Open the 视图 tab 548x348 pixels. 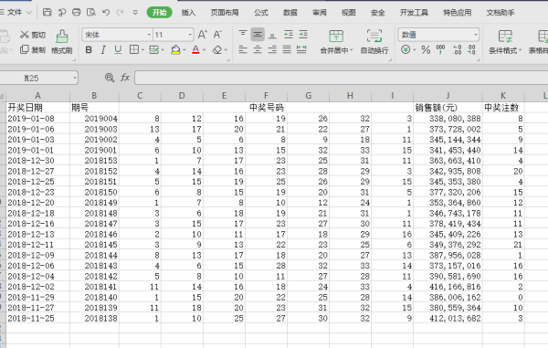349,13
